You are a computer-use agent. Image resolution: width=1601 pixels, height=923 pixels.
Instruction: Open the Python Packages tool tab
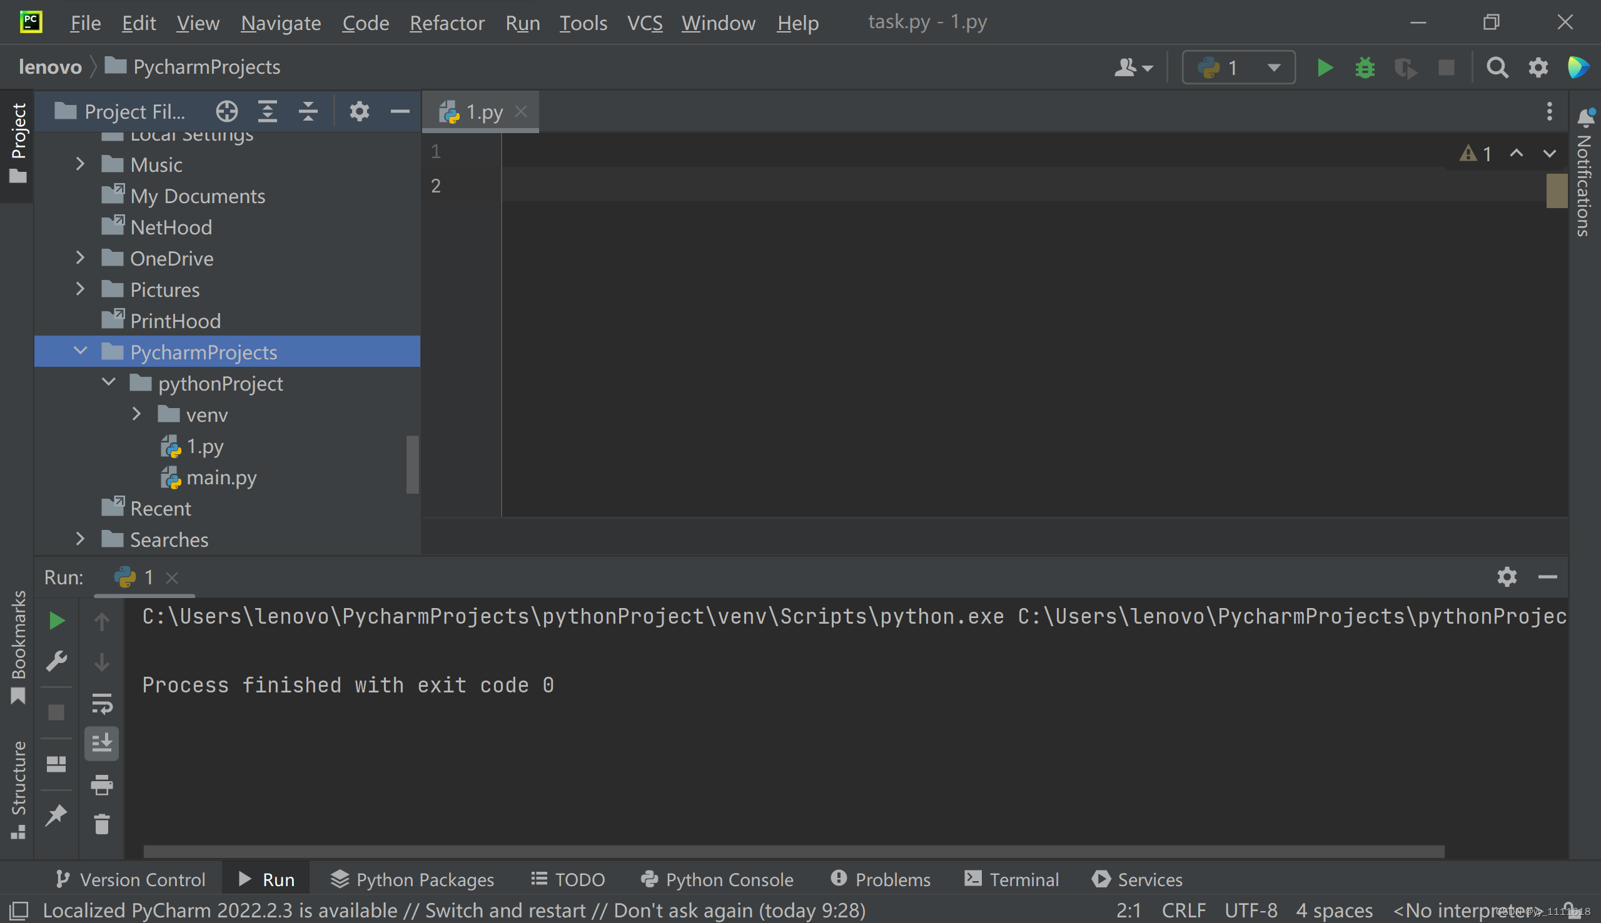[412, 879]
